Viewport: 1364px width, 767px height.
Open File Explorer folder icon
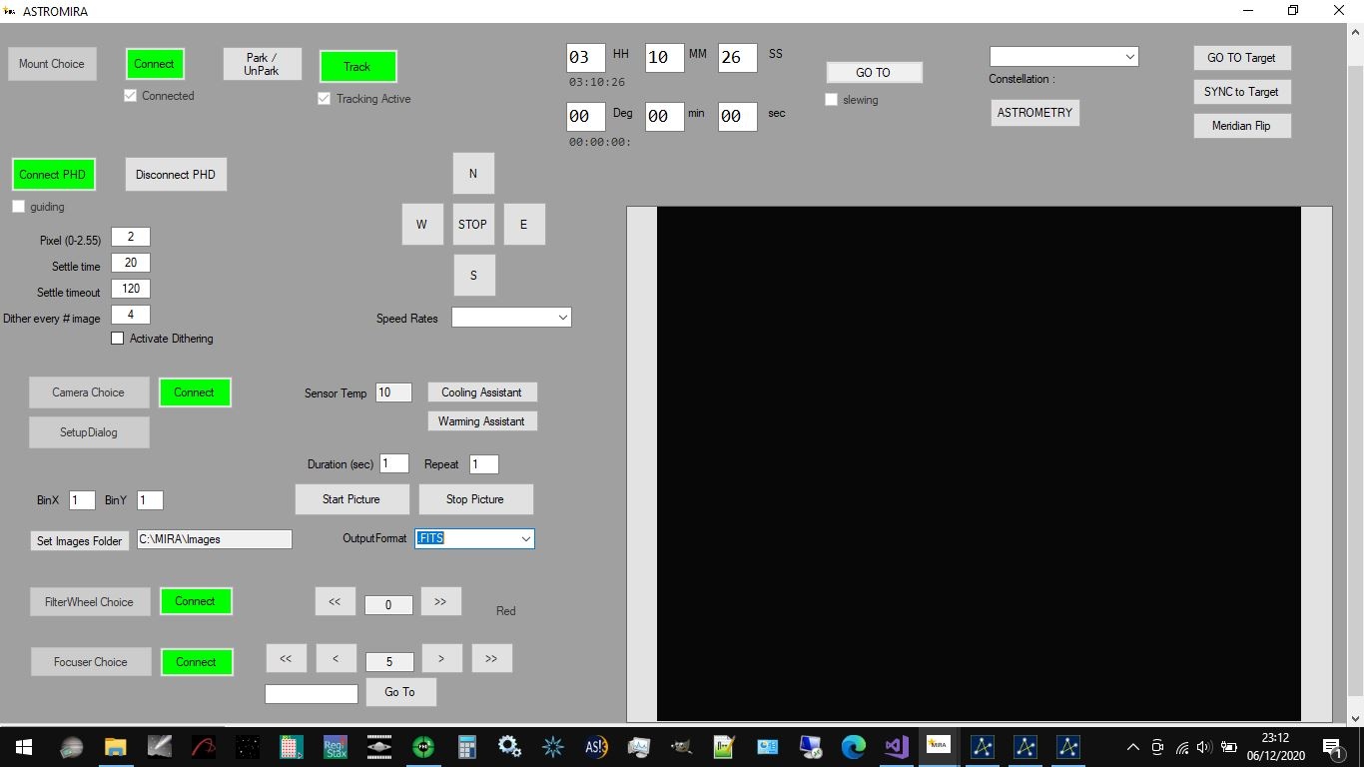pos(116,746)
